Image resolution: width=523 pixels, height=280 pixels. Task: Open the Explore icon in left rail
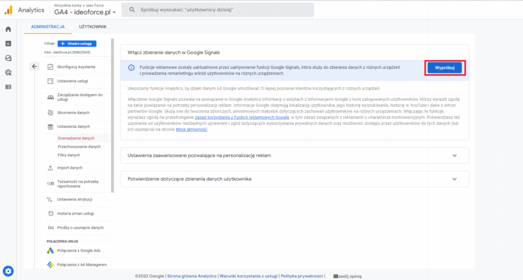8,58
